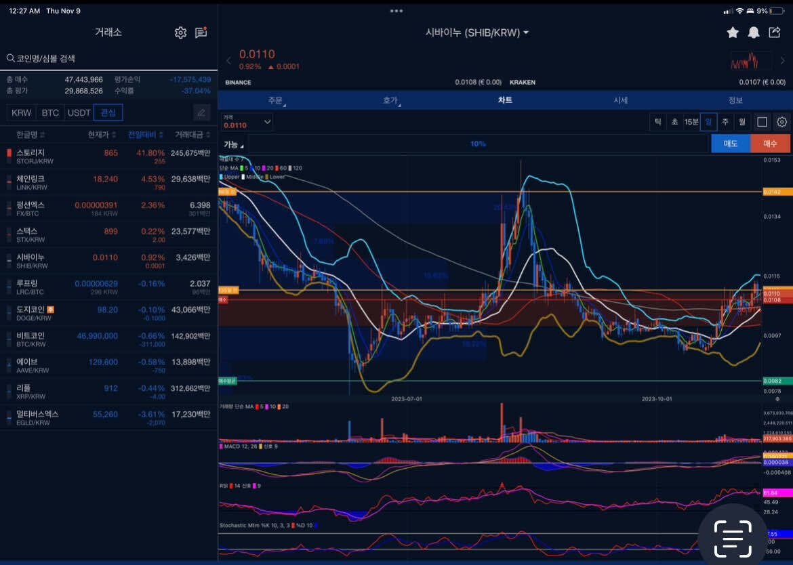Click the fullscreen chart square icon

click(762, 122)
